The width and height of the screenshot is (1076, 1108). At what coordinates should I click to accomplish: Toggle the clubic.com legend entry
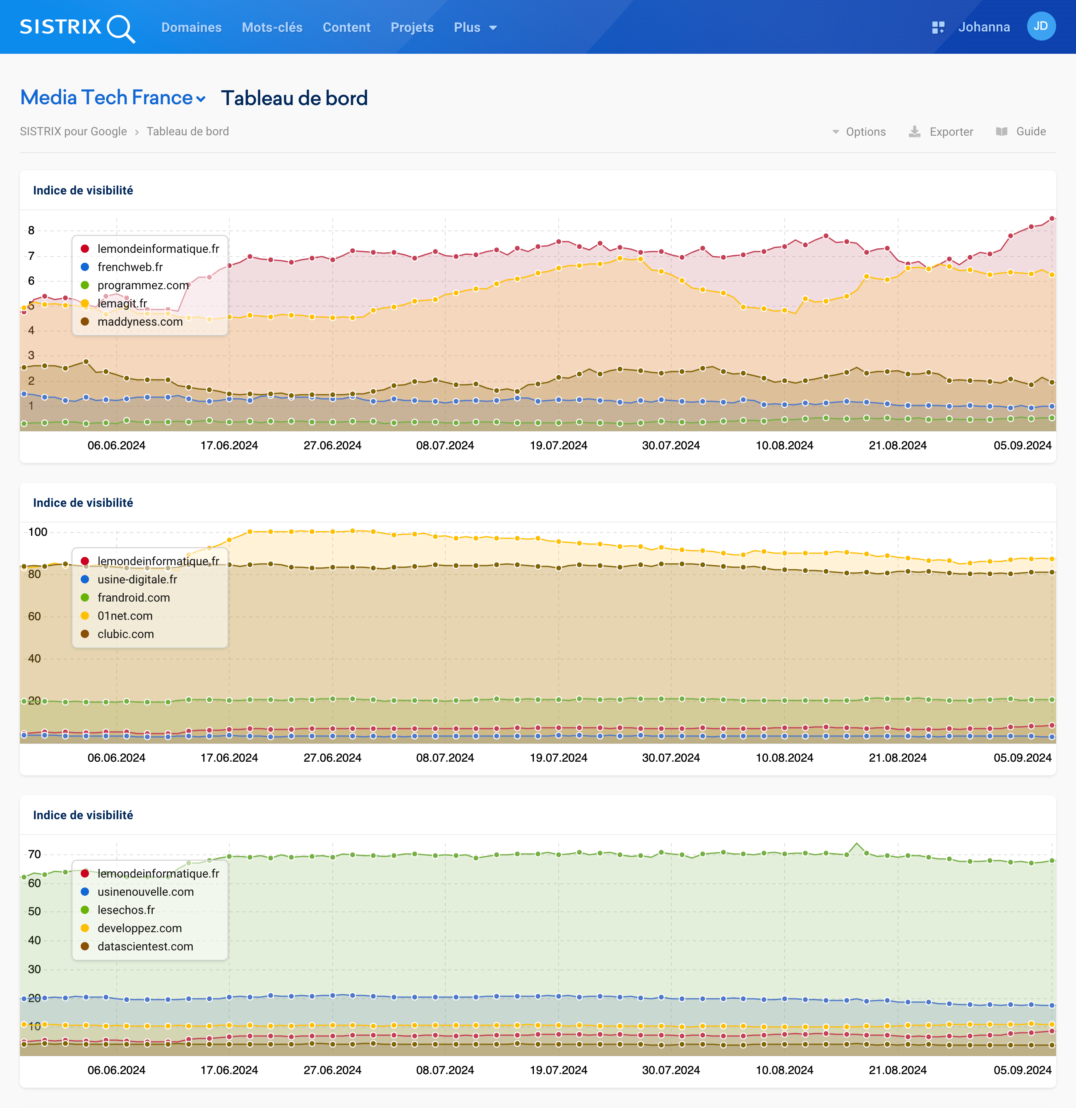[x=117, y=634]
